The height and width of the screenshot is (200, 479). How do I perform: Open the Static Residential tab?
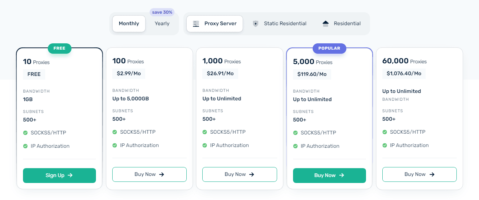click(x=280, y=24)
